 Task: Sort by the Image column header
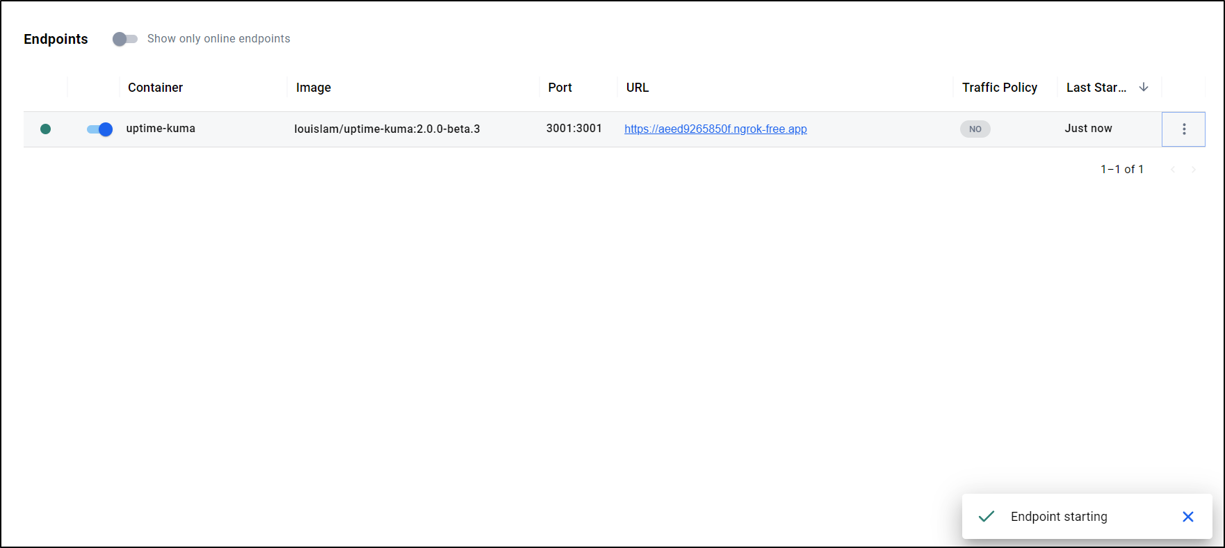pos(314,88)
